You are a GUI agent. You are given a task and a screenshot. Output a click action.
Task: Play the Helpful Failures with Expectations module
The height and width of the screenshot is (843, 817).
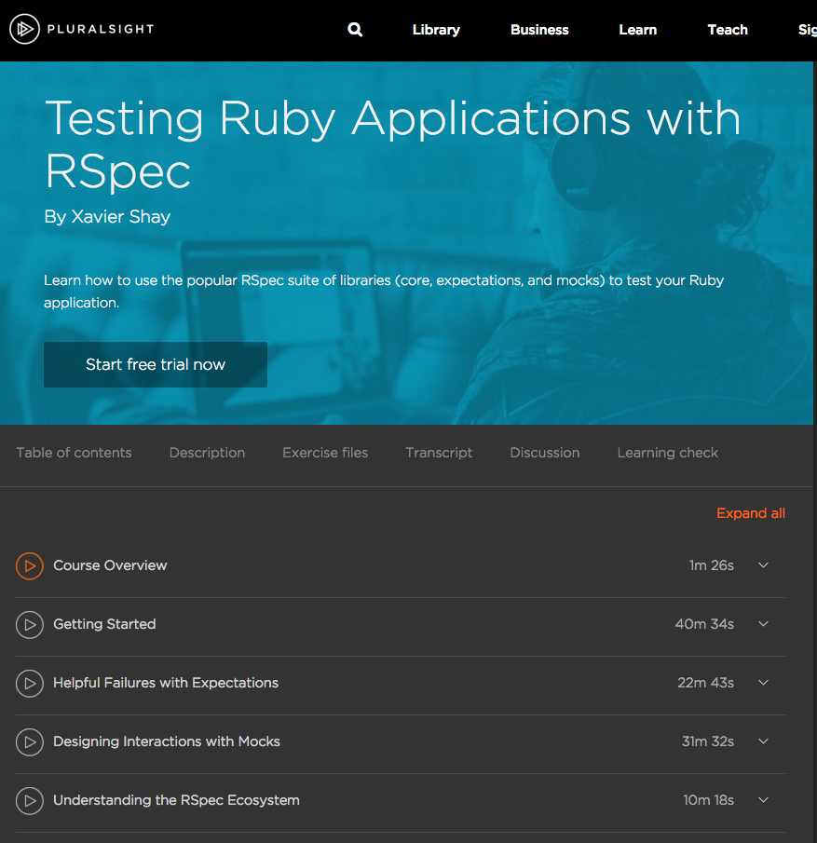[x=29, y=683]
